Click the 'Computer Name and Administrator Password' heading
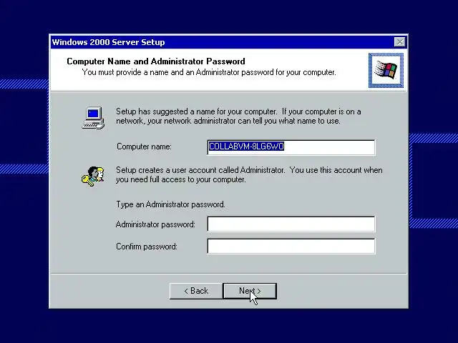Viewport: 458px width, 343px height. (x=156, y=61)
